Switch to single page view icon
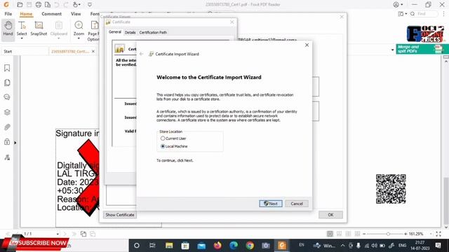This screenshot has width=449, height=252. pos(330,234)
